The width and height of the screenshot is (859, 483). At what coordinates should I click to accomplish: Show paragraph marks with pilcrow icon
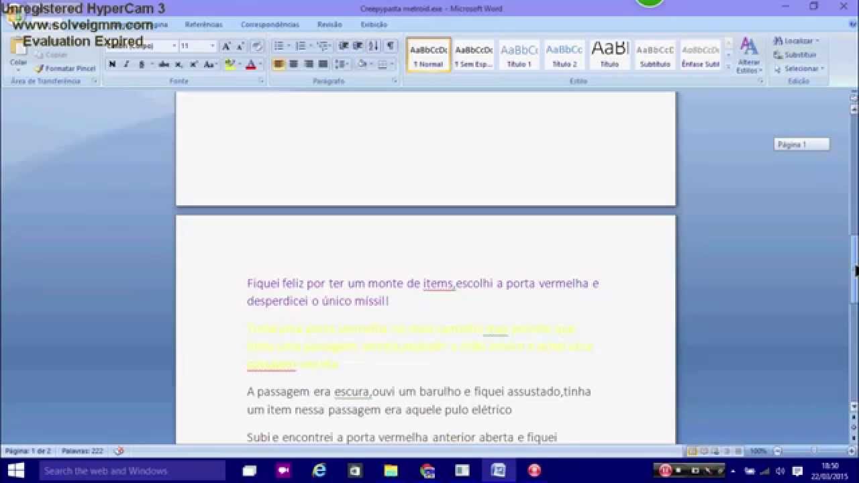coord(390,46)
